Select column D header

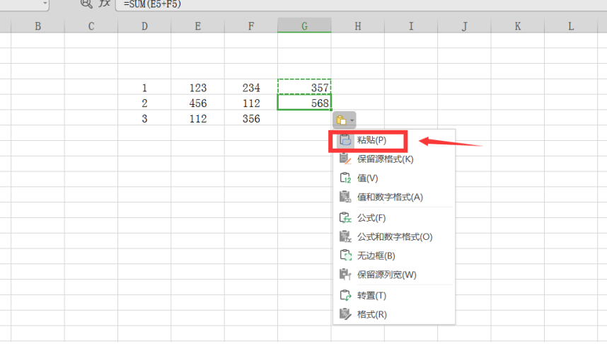pyautogui.click(x=144, y=26)
